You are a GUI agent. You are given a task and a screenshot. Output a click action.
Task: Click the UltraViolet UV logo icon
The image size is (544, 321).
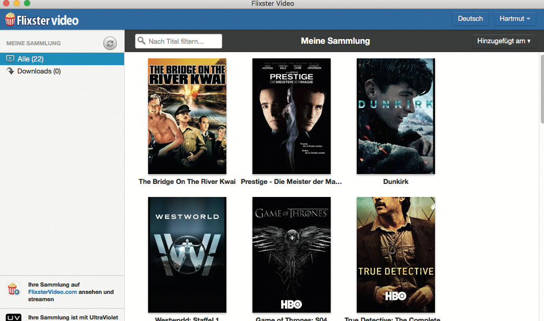[14, 317]
